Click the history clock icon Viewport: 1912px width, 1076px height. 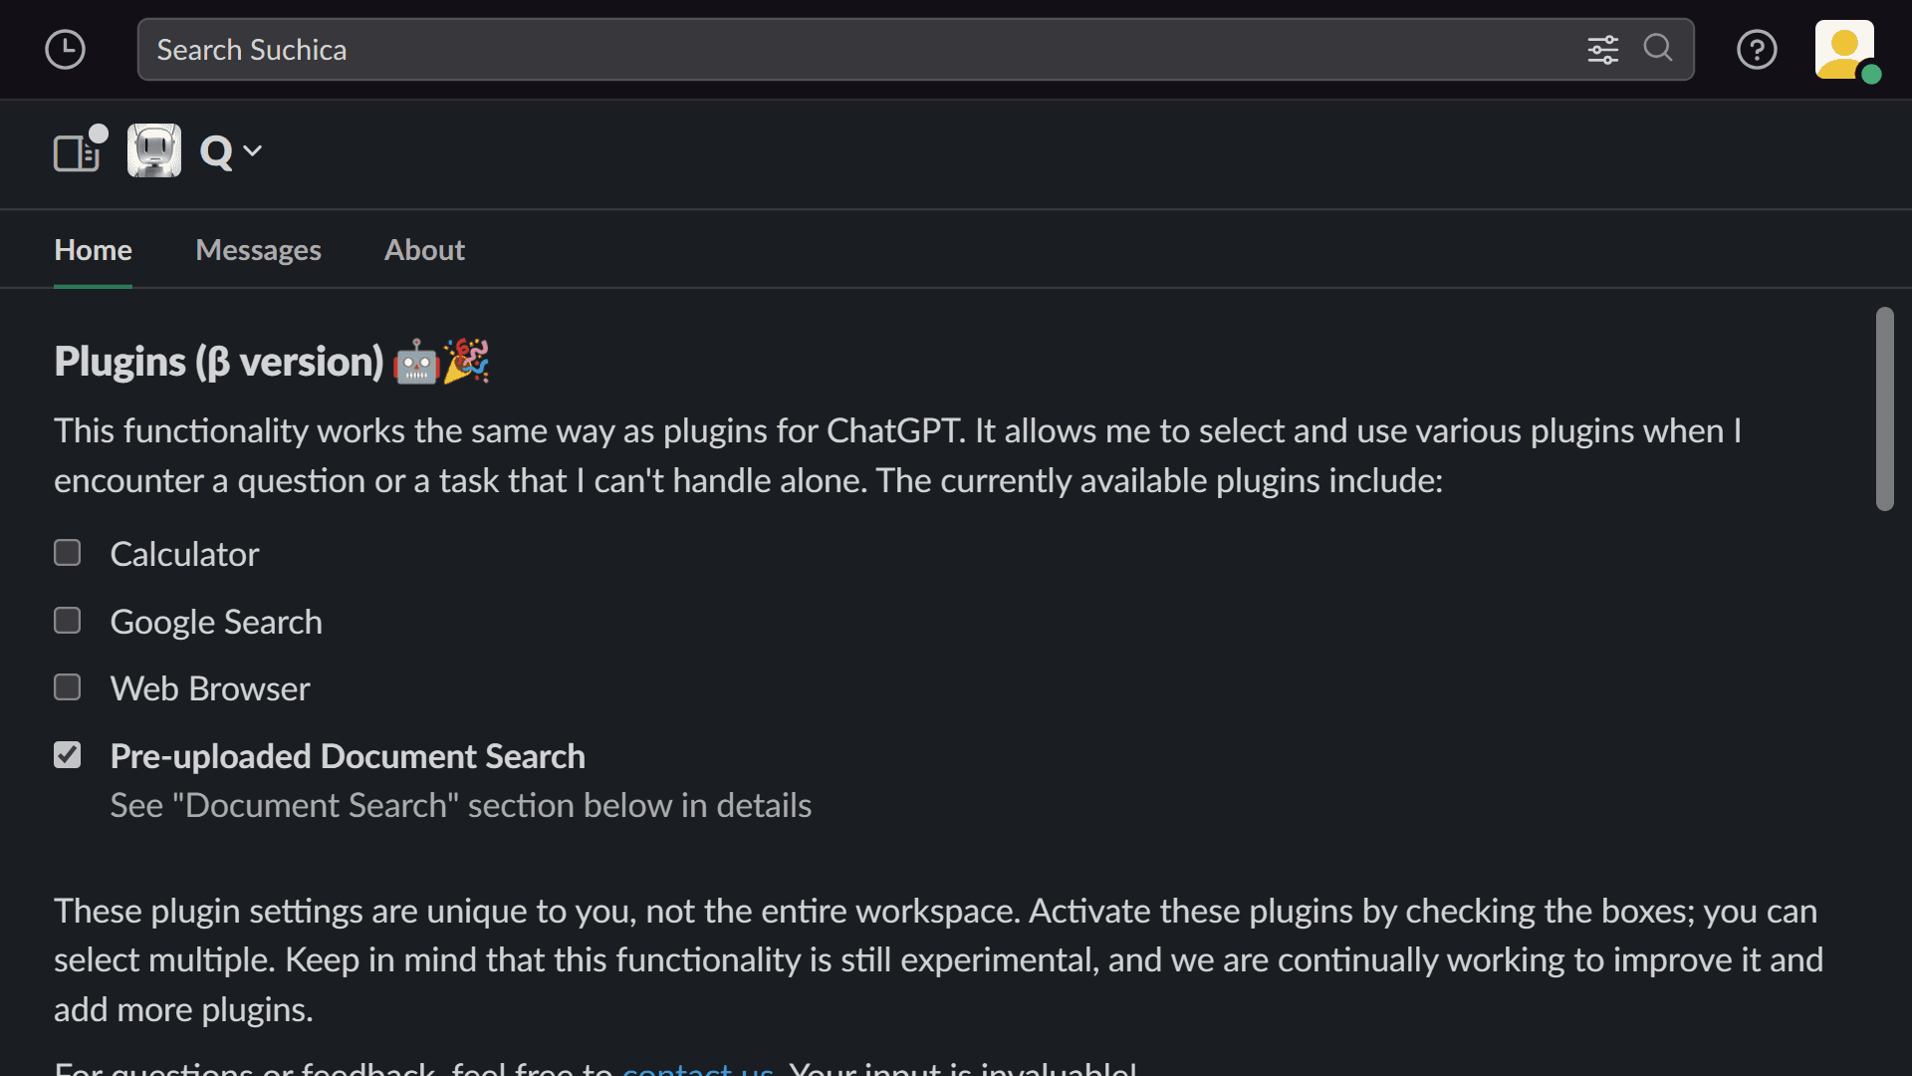(x=66, y=49)
